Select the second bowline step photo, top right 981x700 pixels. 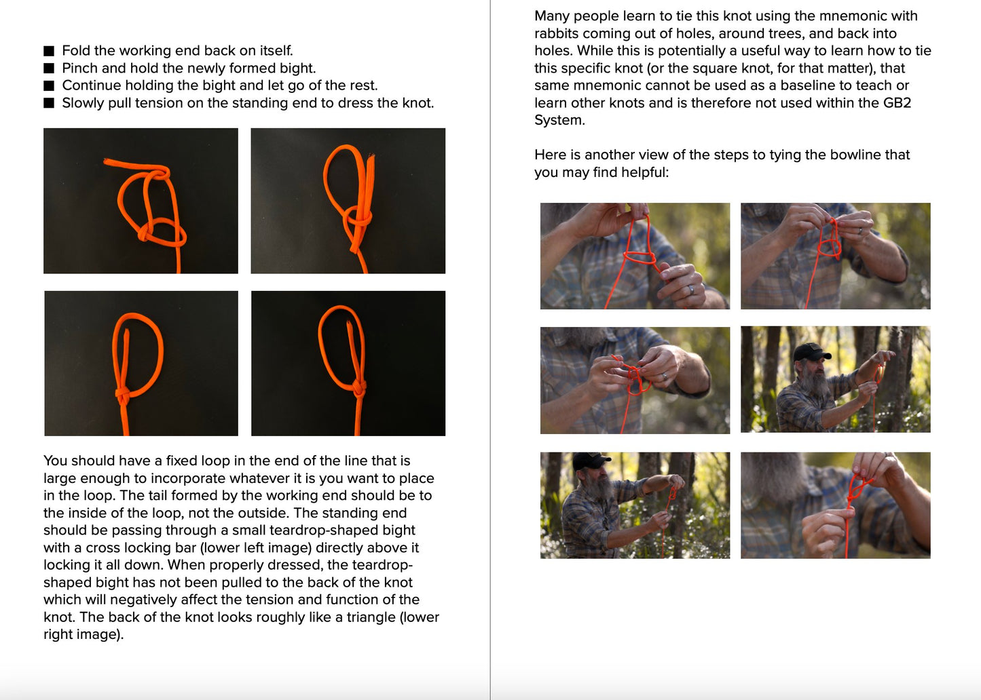[x=836, y=256]
